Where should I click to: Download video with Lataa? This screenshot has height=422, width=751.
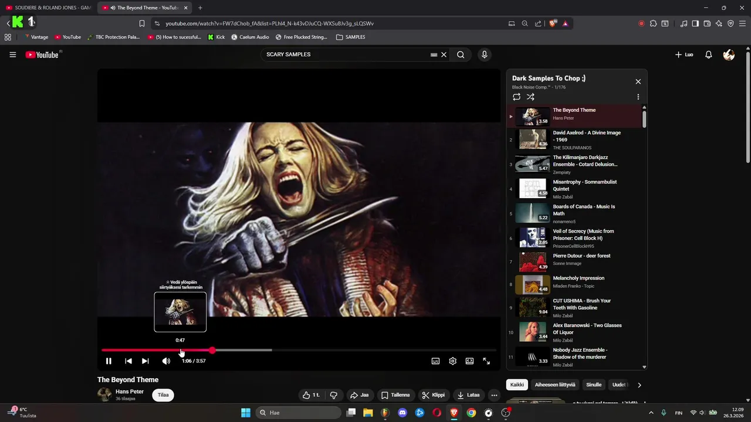(x=468, y=395)
